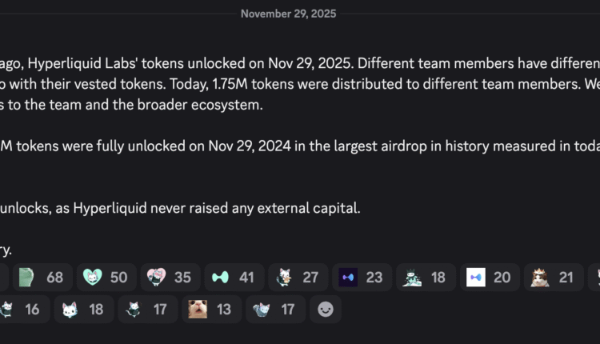The height and width of the screenshot is (344, 600).
Task: Toggle the green heart cat reaction showing 50
Action: click(x=106, y=278)
